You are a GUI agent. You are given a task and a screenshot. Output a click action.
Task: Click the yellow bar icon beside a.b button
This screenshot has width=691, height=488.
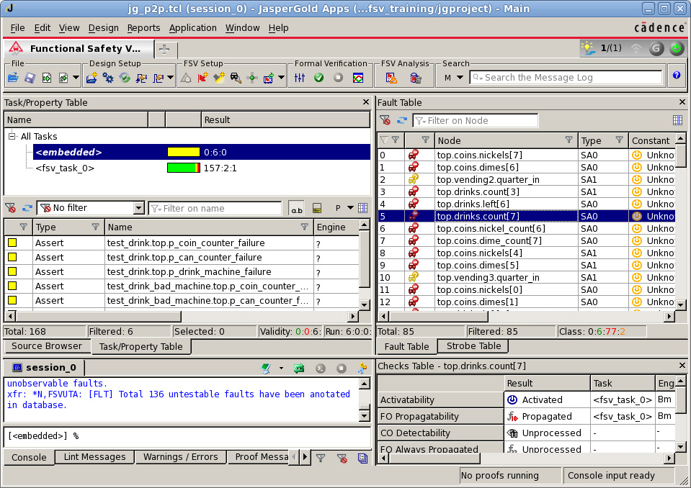coord(316,208)
